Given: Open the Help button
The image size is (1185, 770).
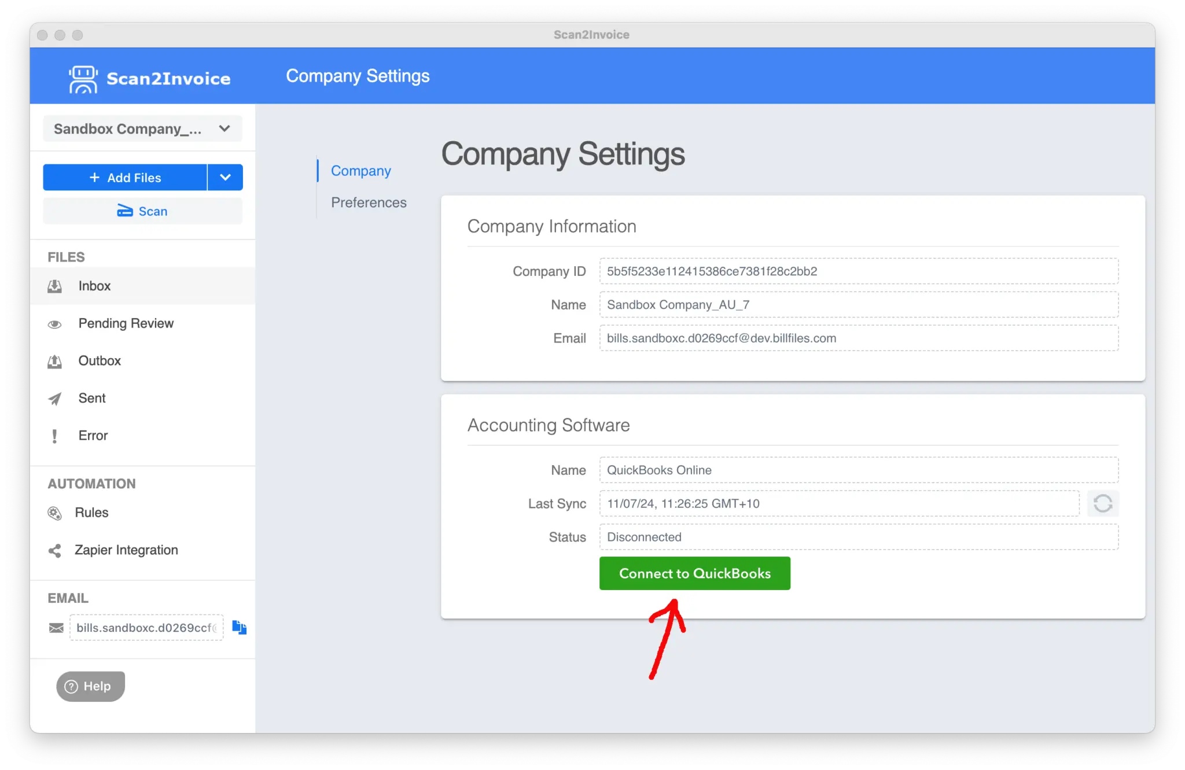Looking at the screenshot, I should [x=91, y=687].
